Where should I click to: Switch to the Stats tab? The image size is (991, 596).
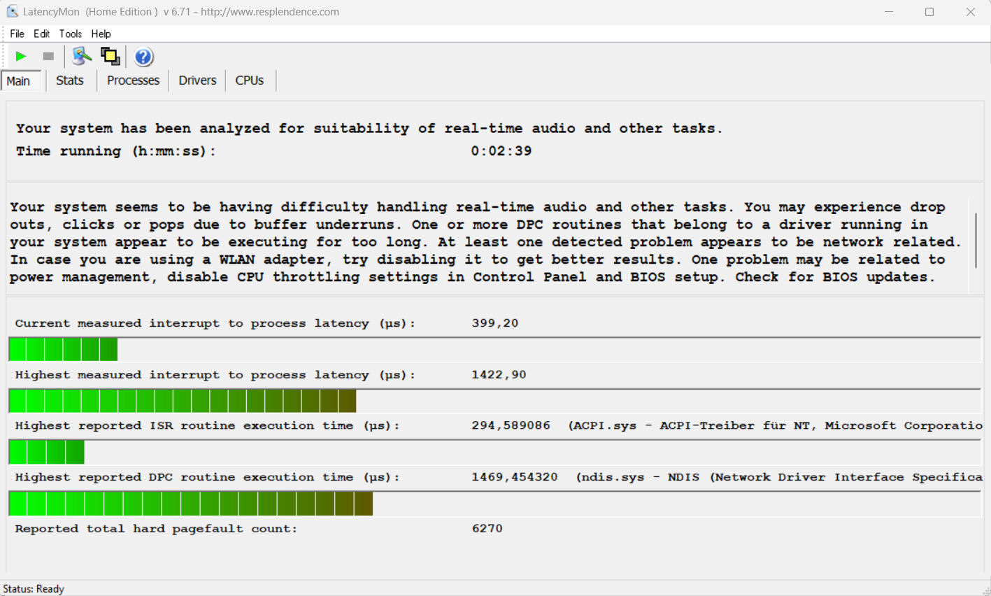point(70,80)
